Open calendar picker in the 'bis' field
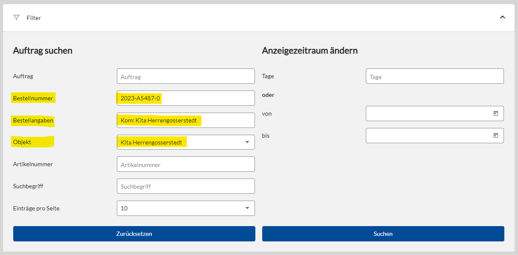The image size is (518, 255). click(496, 136)
